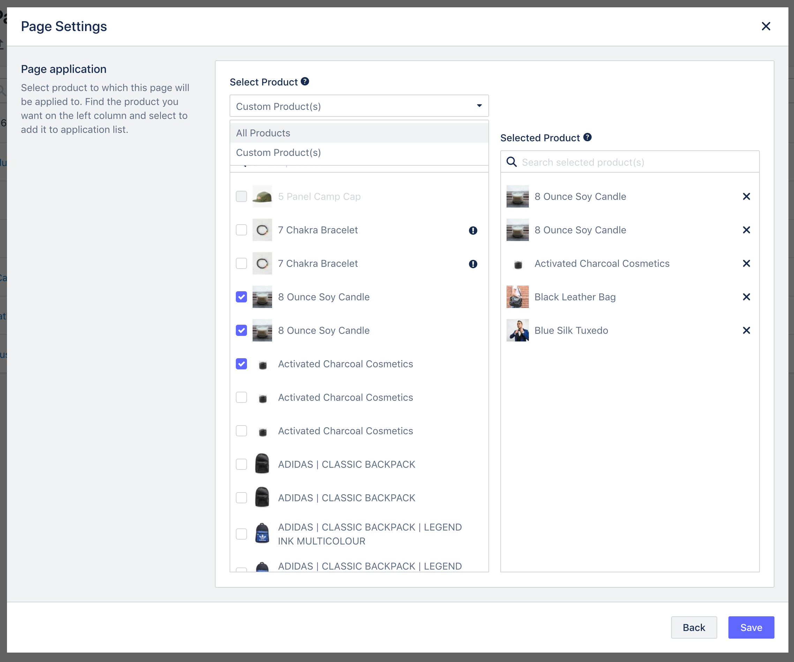This screenshot has height=662, width=794.
Task: Click the warning icon on first 7 Chakra Bracelet
Action: click(473, 230)
